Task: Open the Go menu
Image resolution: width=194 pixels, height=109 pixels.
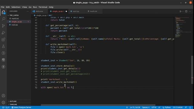Action: (x=30, y=7)
